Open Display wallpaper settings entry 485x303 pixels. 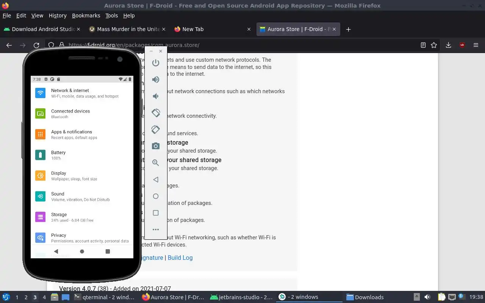point(82,175)
